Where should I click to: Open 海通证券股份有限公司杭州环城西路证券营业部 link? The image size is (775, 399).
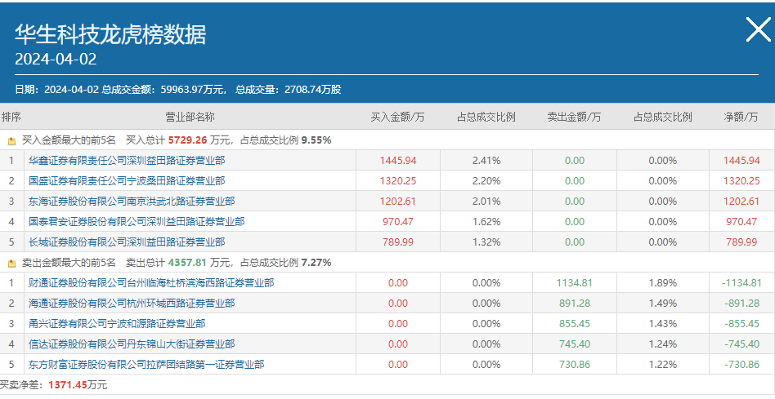coord(132,304)
